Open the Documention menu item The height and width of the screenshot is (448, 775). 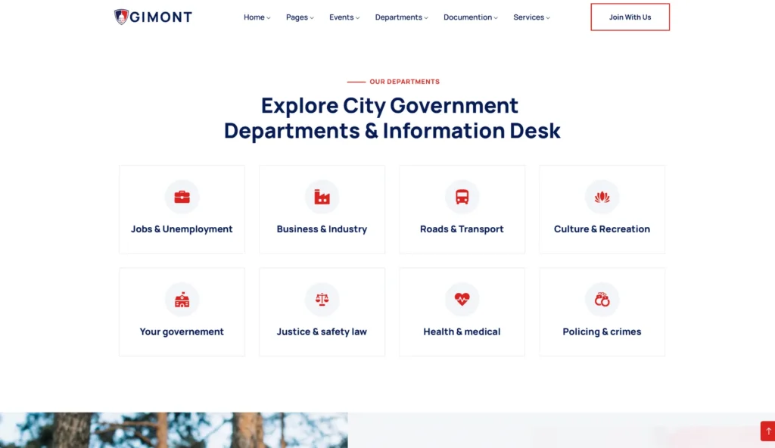[x=470, y=17]
